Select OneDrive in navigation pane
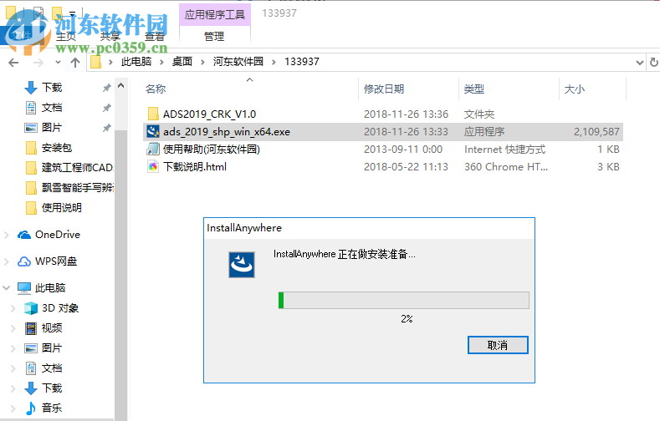The height and width of the screenshot is (421, 660). click(x=58, y=235)
